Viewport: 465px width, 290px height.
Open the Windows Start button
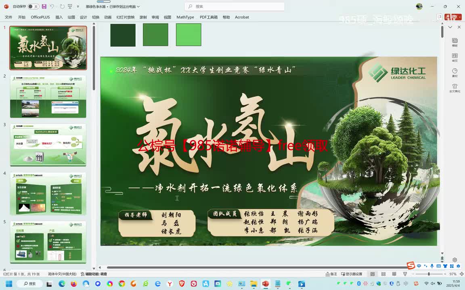click(x=9, y=284)
